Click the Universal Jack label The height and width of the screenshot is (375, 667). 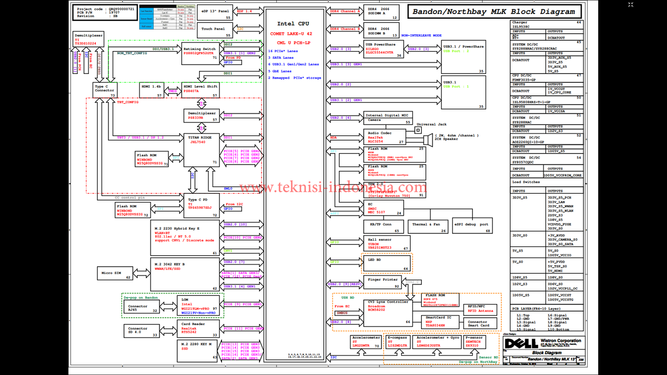pyautogui.click(x=431, y=124)
